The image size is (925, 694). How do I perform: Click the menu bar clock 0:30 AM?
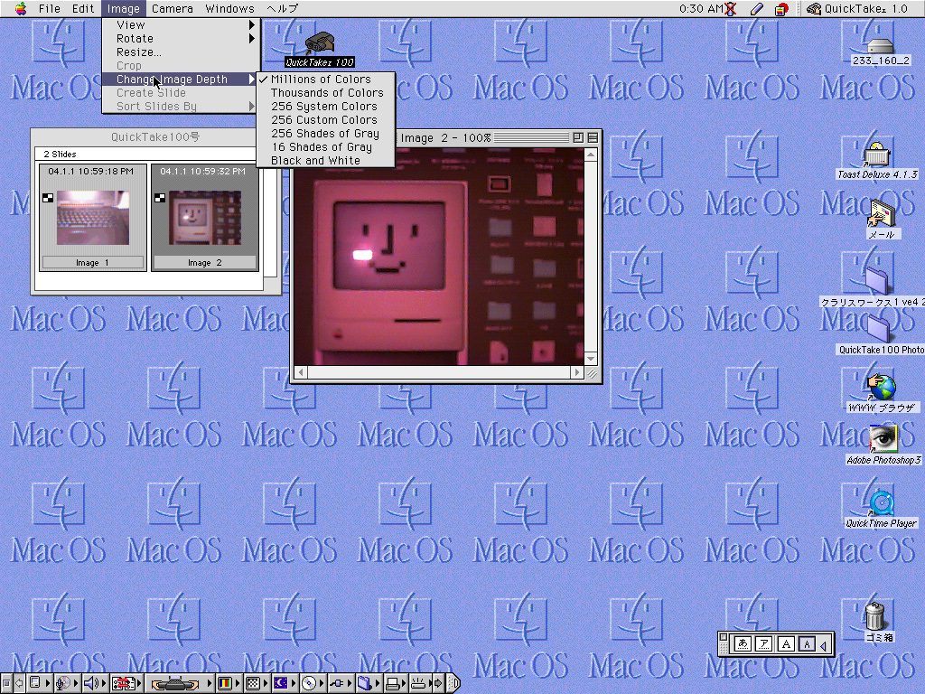[x=701, y=9]
